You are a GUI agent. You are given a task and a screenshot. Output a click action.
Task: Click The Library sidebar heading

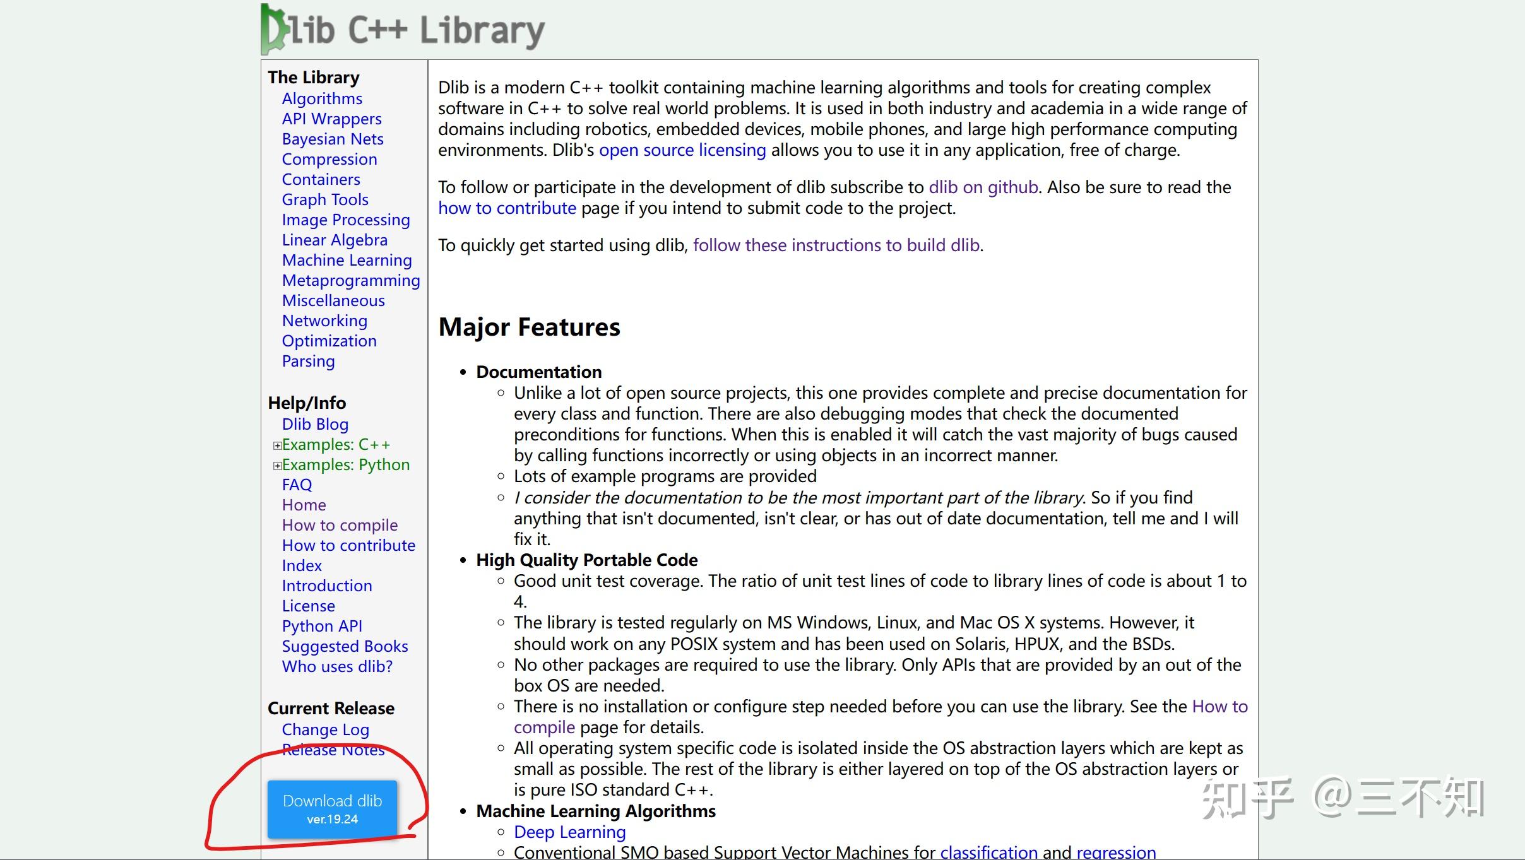pyautogui.click(x=314, y=77)
